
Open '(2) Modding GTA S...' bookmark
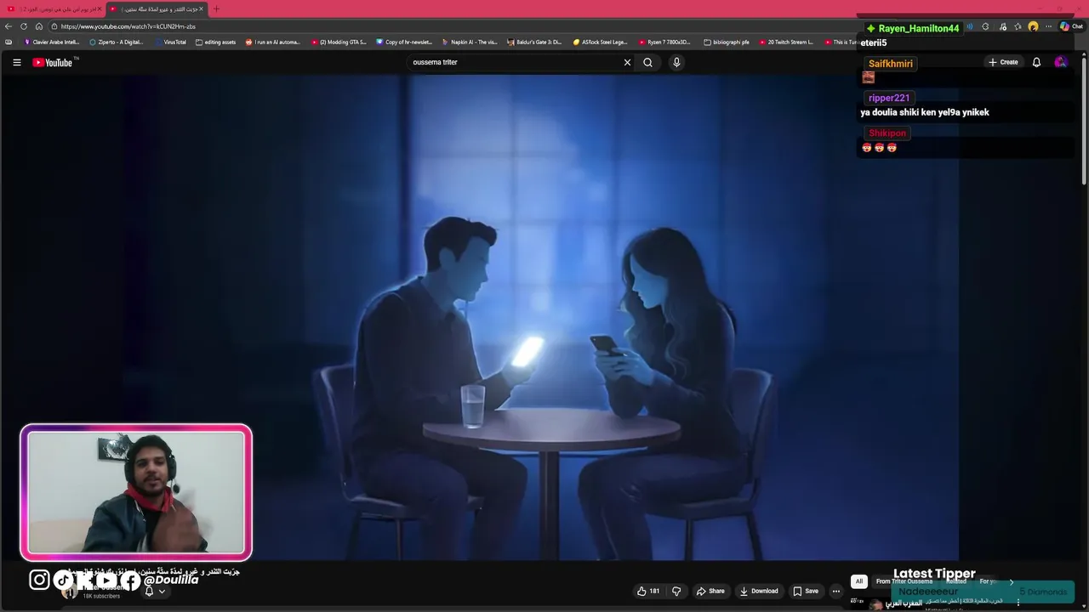339,42
